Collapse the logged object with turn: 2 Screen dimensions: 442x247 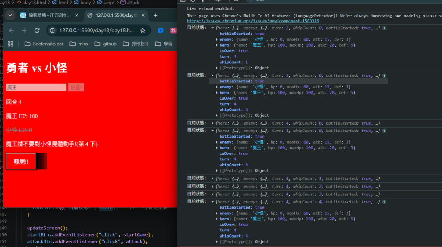212,28
